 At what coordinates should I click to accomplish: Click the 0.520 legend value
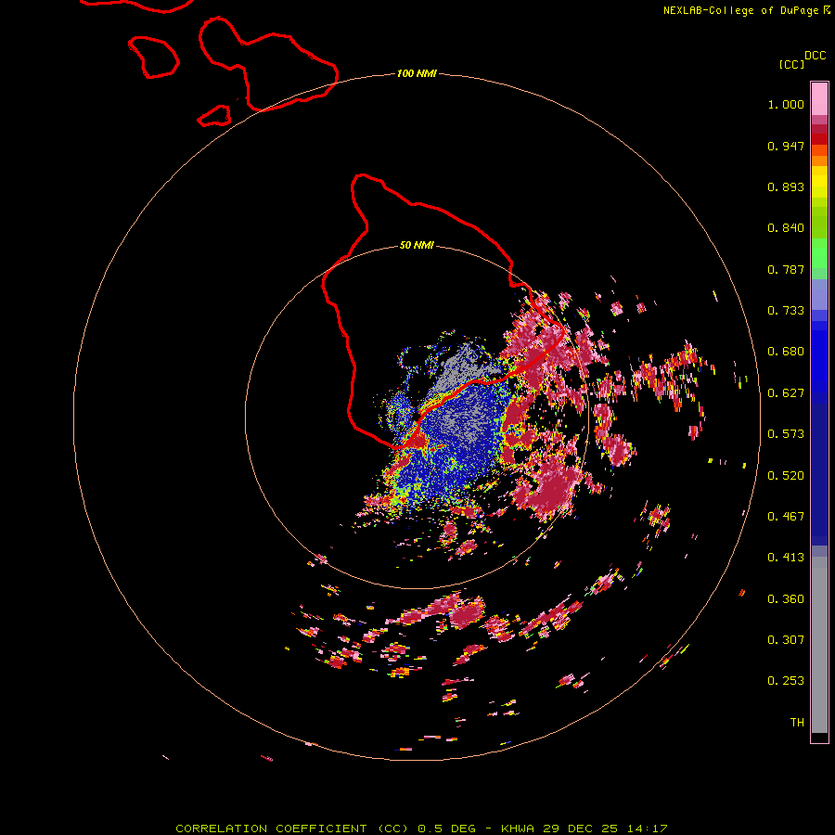(x=786, y=476)
